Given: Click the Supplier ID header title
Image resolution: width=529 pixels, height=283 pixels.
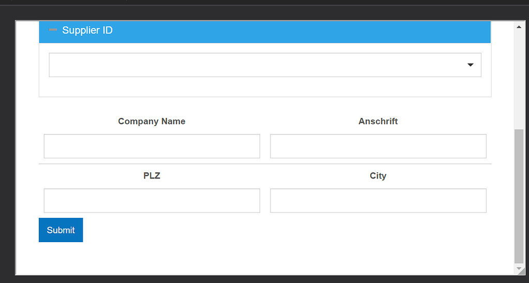Looking at the screenshot, I should pos(87,30).
